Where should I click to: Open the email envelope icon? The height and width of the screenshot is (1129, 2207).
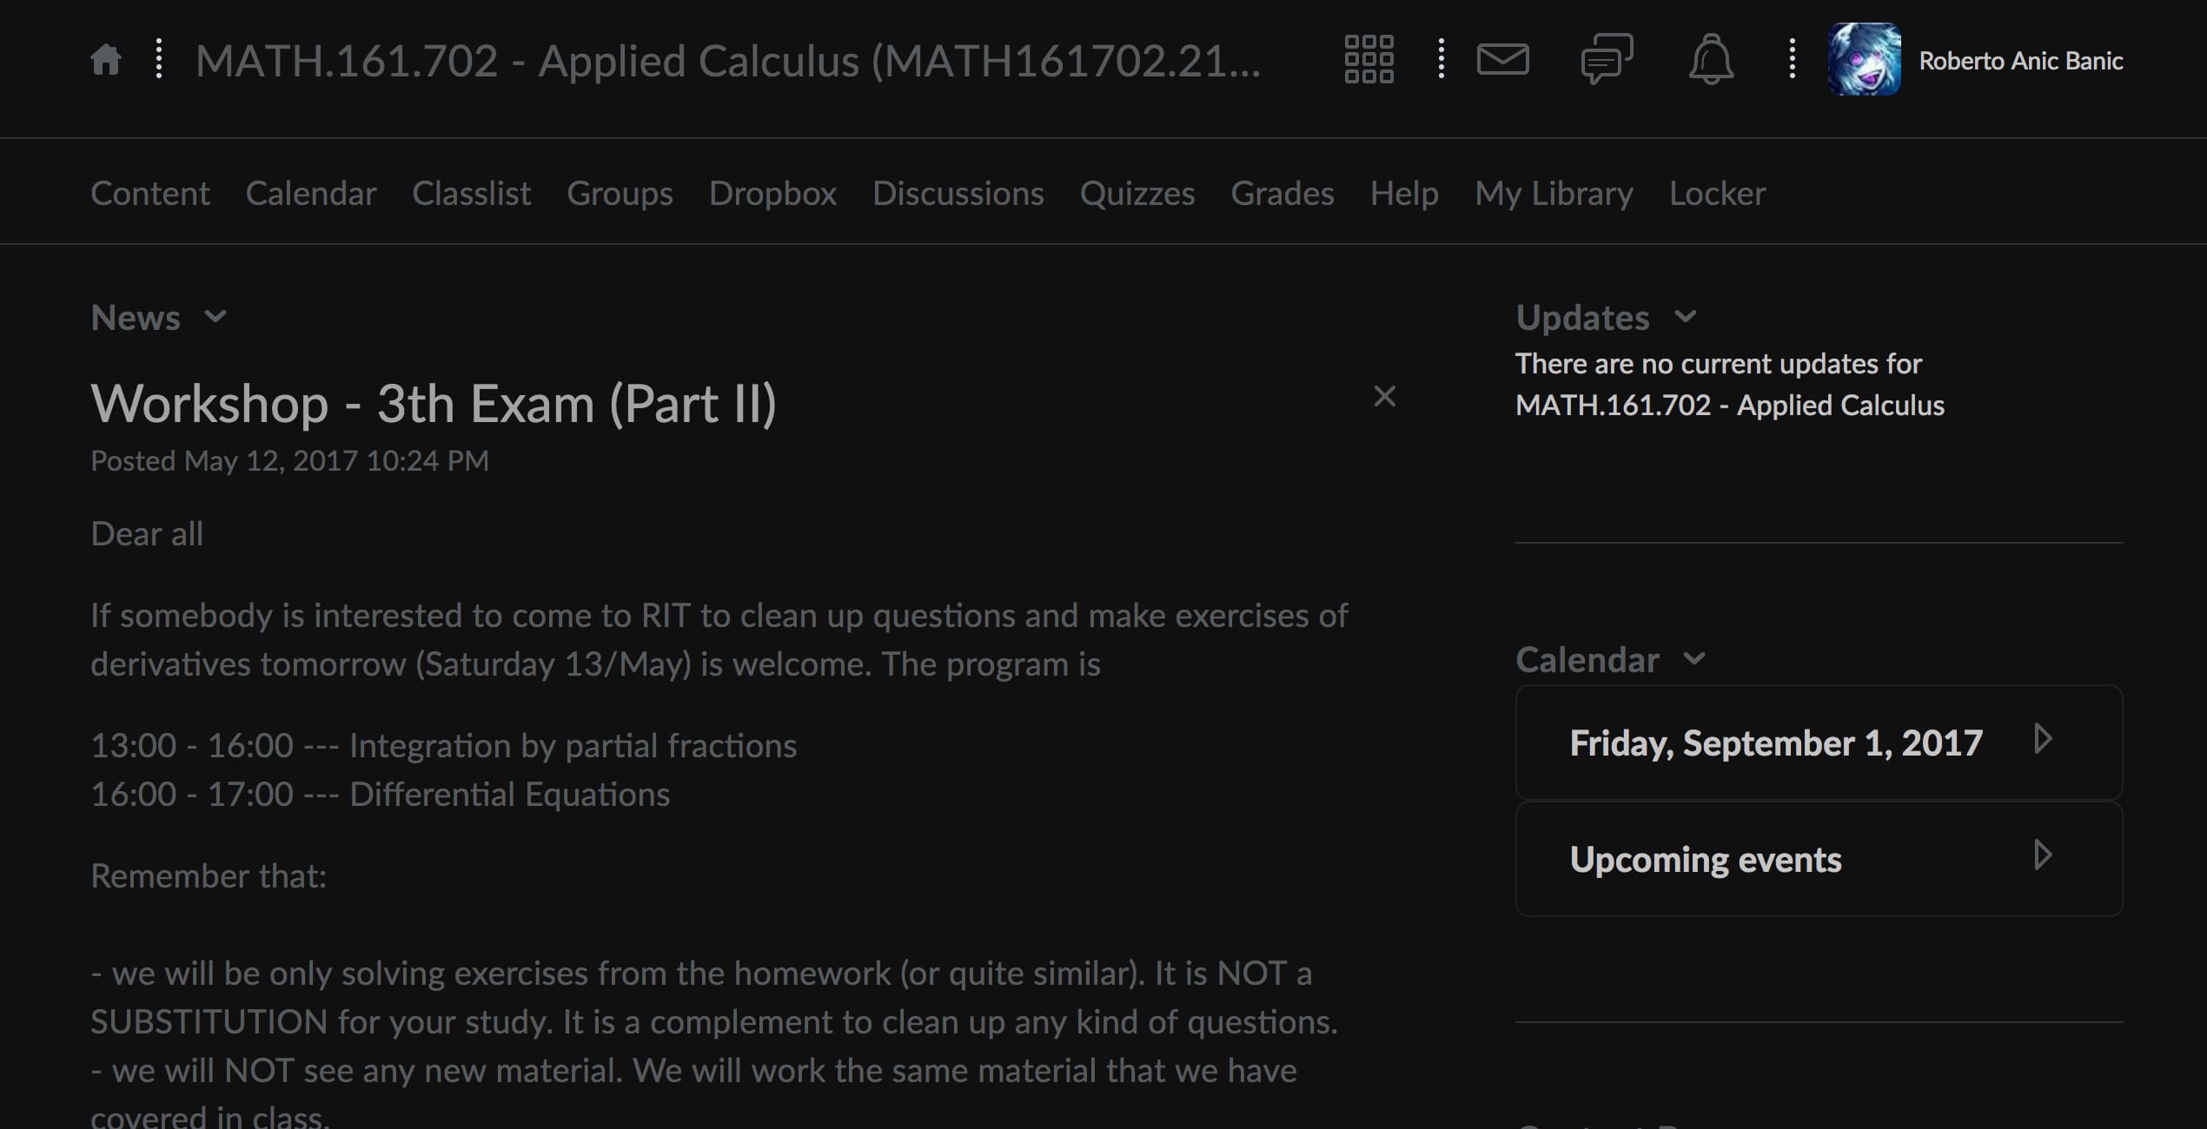pyautogui.click(x=1502, y=60)
